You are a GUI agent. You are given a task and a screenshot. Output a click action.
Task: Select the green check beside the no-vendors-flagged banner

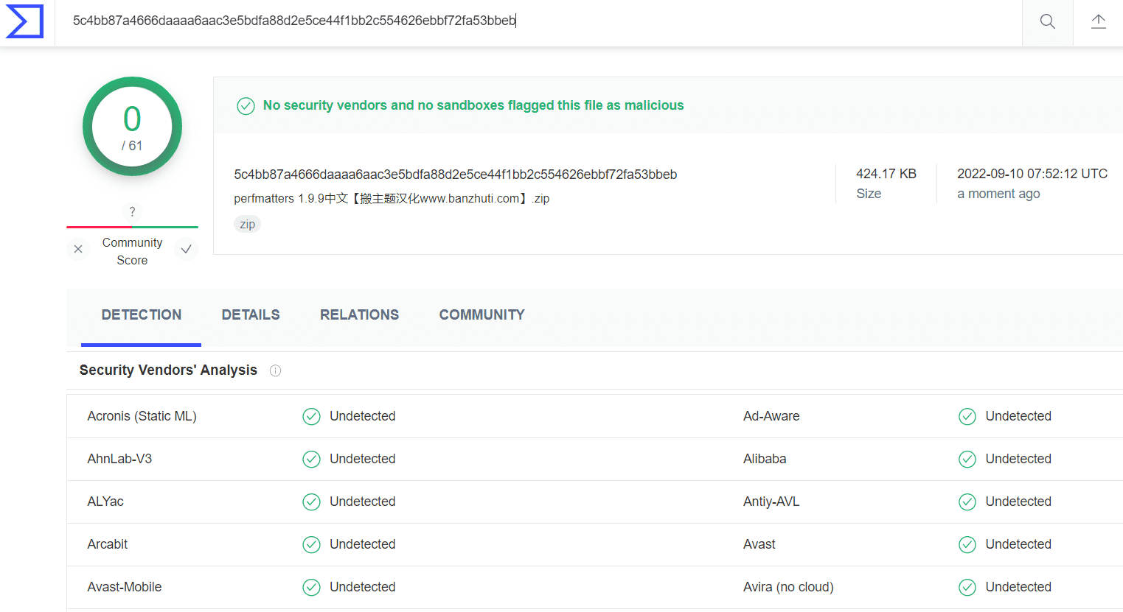point(246,106)
